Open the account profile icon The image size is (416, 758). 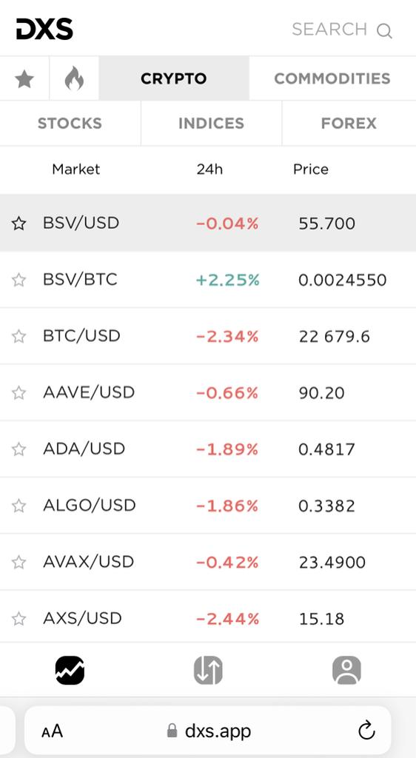[x=346, y=670]
